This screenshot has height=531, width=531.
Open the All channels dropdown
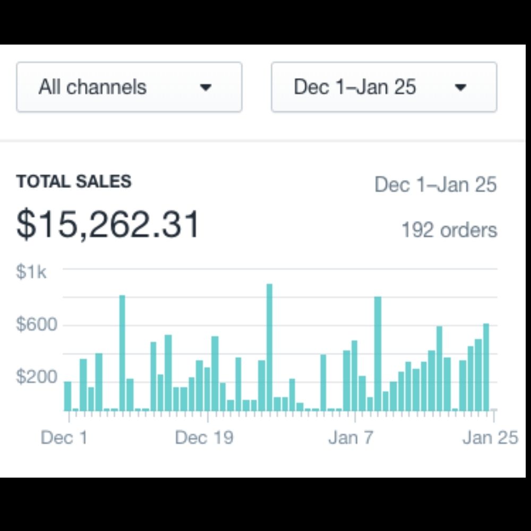(129, 87)
